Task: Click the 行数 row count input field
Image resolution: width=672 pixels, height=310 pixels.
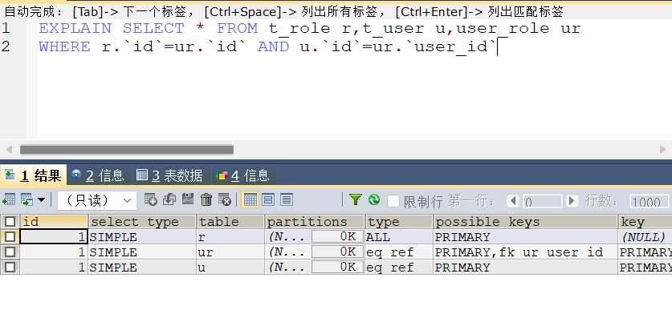Action: coord(649,201)
